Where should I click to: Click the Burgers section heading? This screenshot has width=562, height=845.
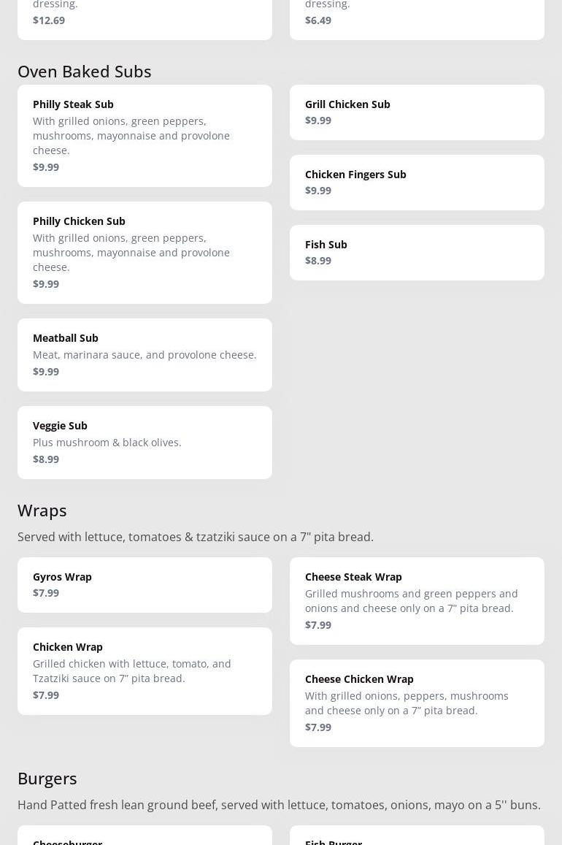(x=47, y=778)
